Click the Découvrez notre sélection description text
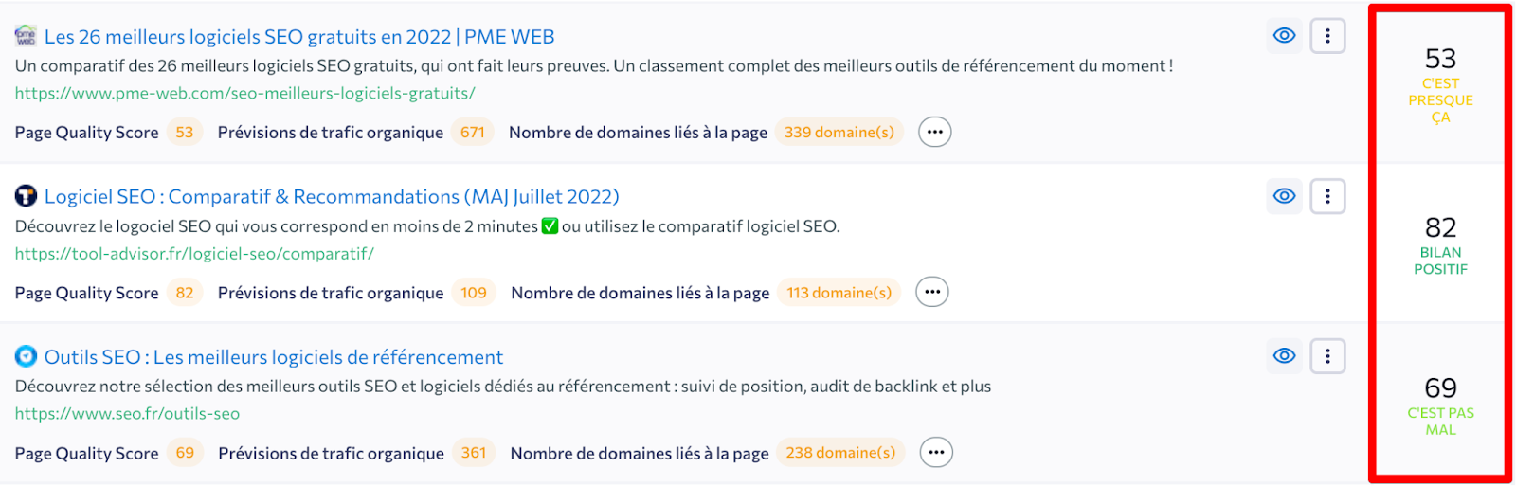The width and height of the screenshot is (1516, 486). pos(503,386)
